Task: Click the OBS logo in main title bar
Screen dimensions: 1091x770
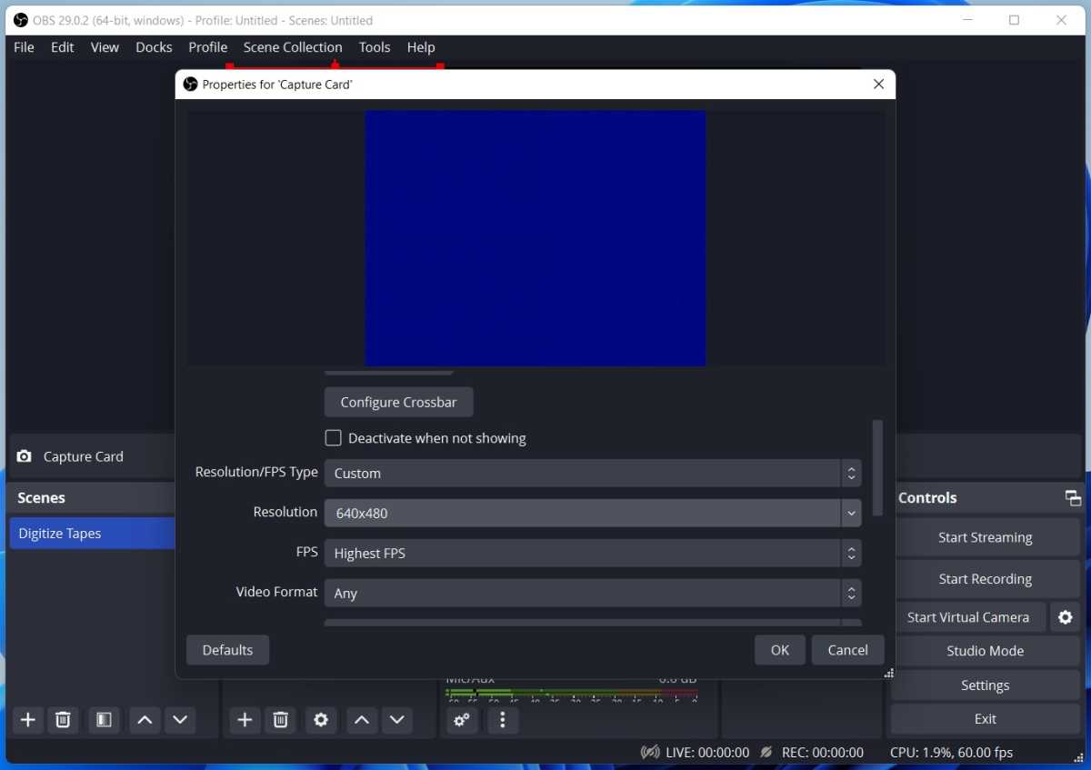Action: 21,20
